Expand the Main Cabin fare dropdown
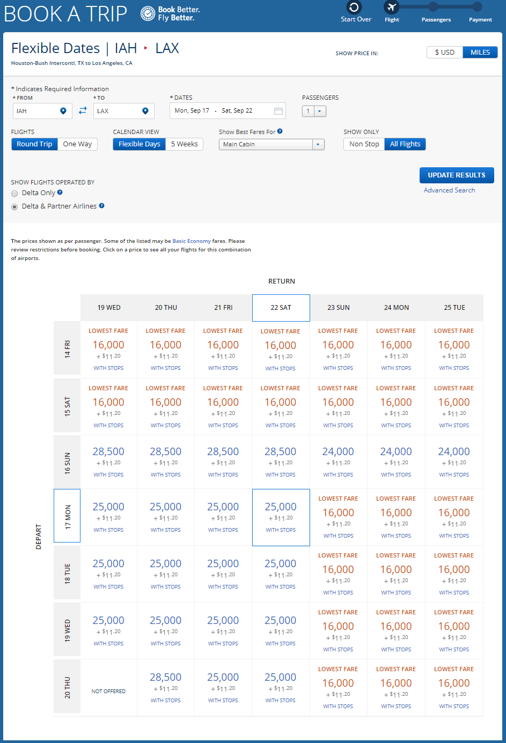This screenshot has width=506, height=743. [x=318, y=145]
